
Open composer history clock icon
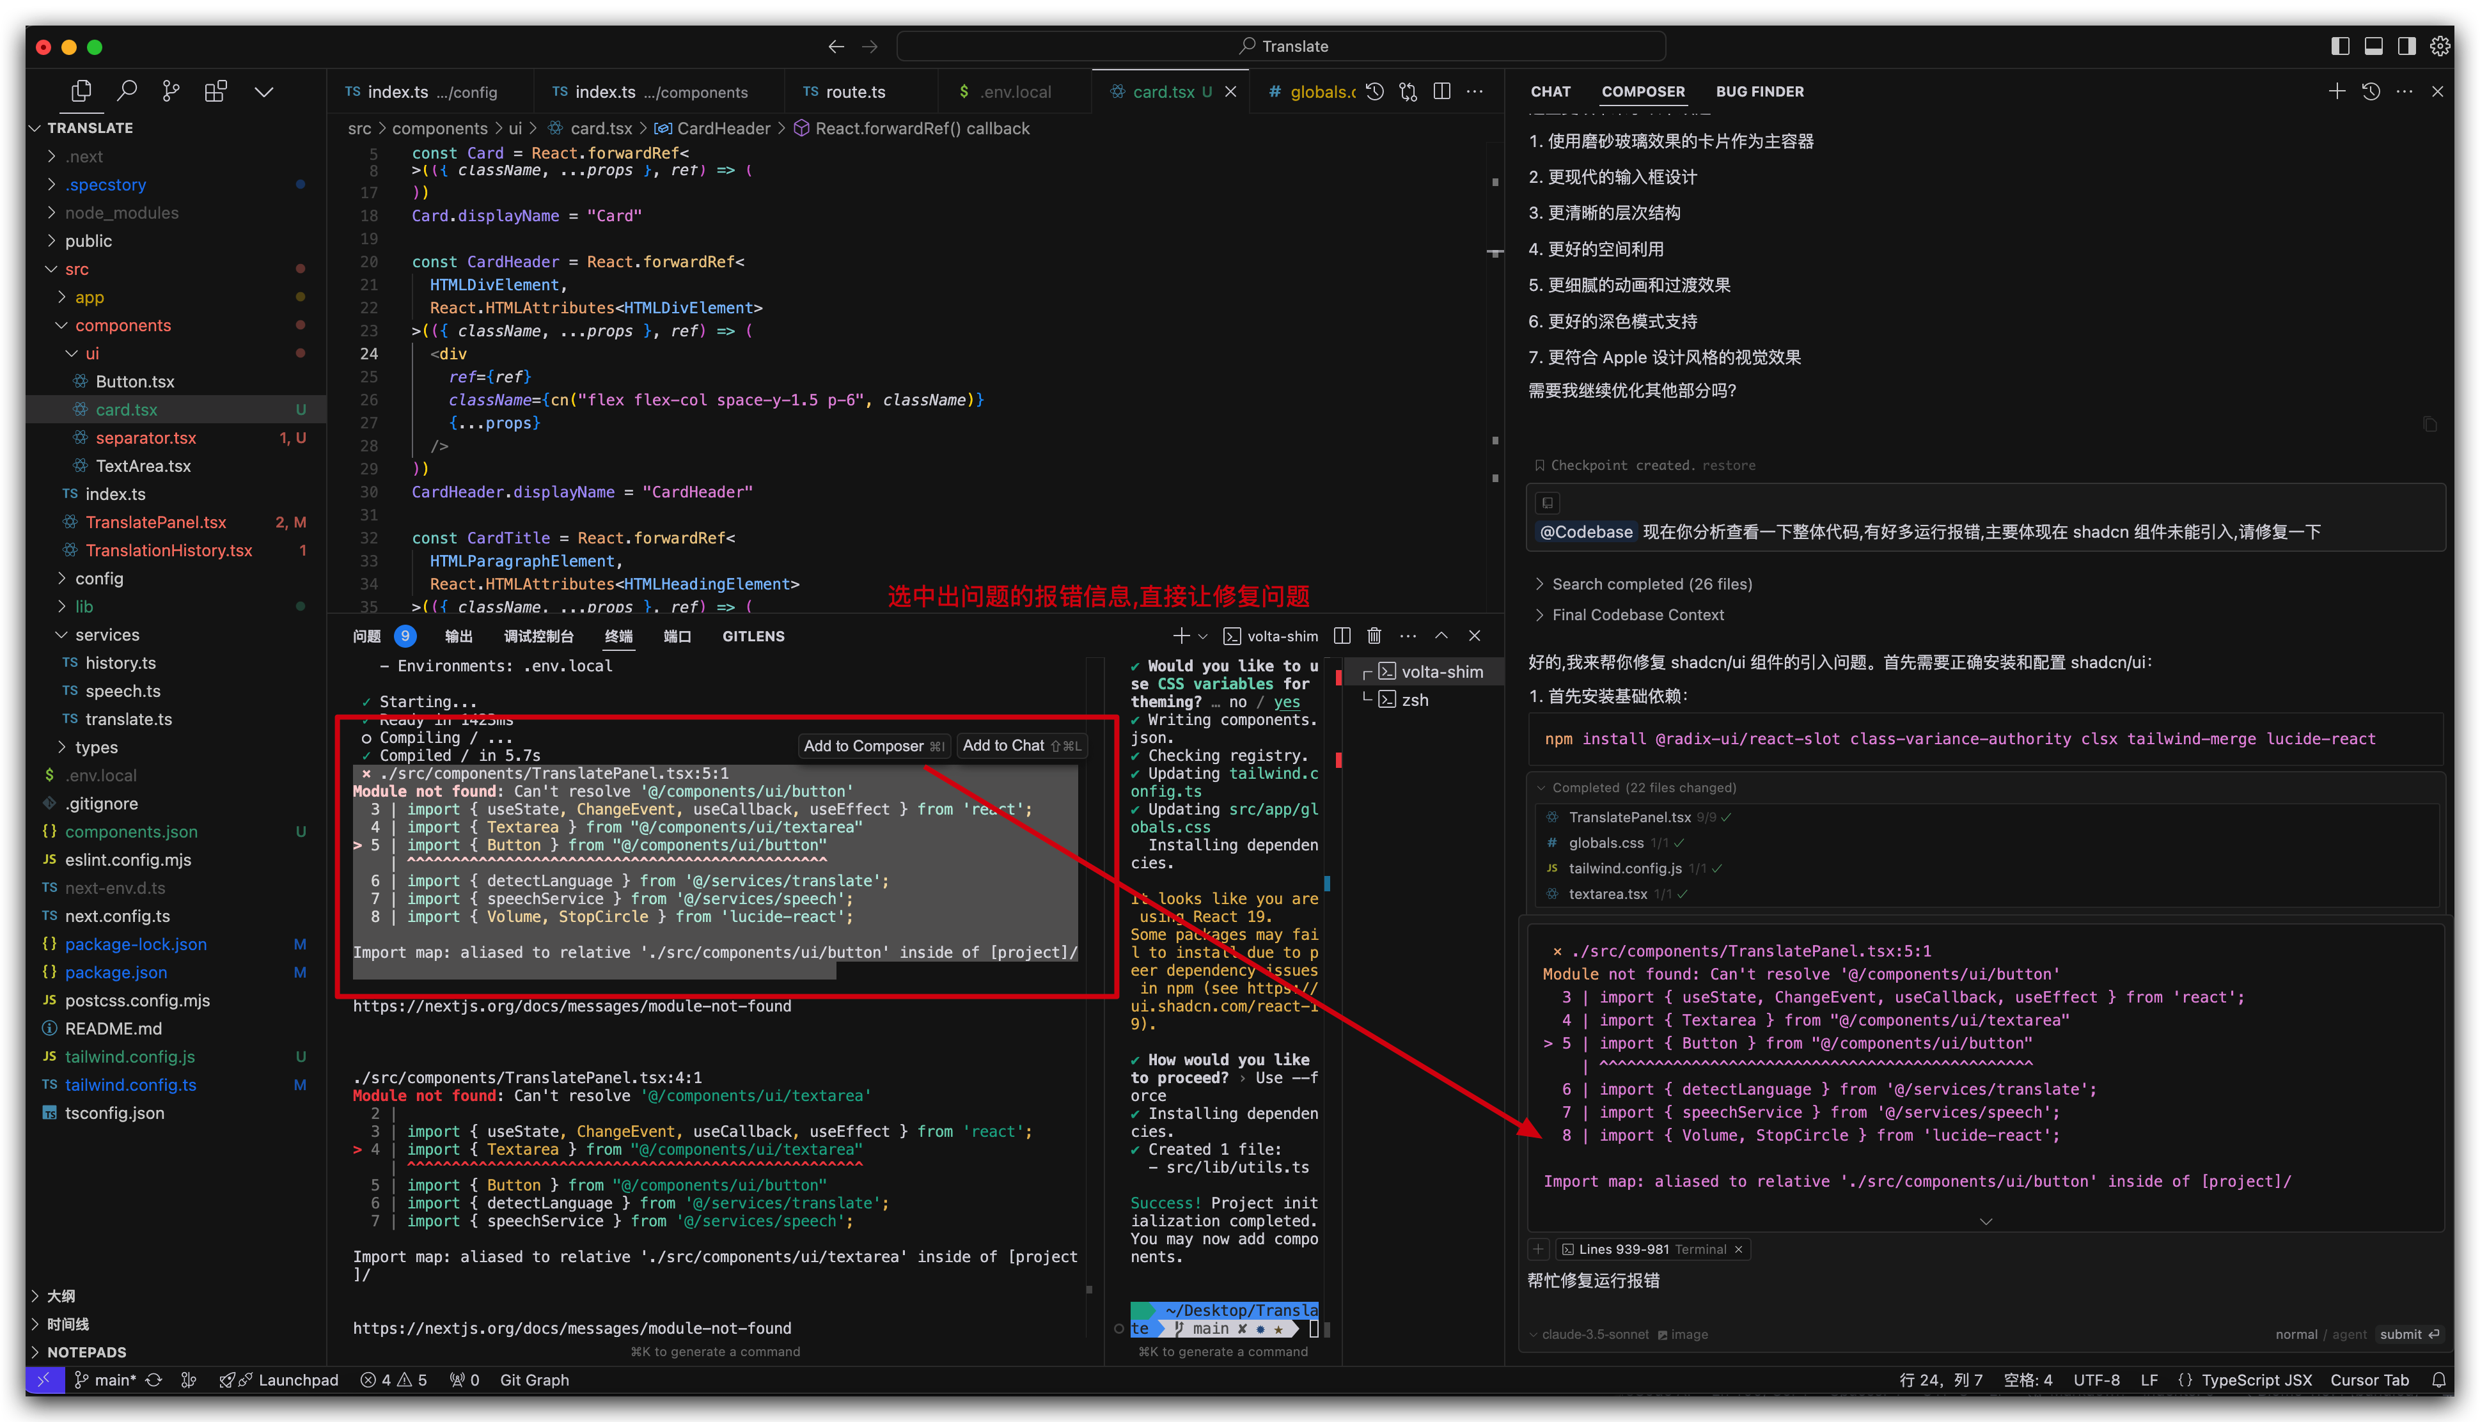coord(2371,91)
